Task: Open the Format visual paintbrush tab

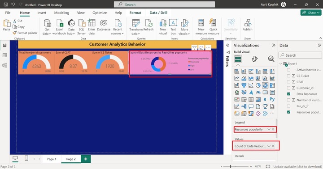Action: 255,59
